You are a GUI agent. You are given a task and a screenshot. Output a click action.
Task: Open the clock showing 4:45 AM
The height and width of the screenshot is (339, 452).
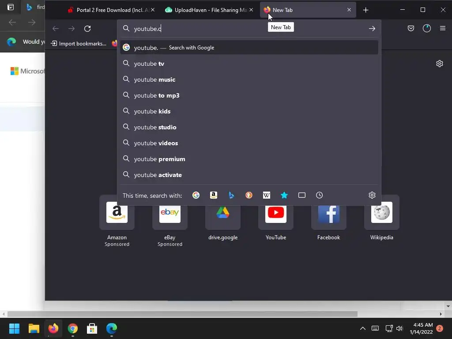tap(421, 328)
